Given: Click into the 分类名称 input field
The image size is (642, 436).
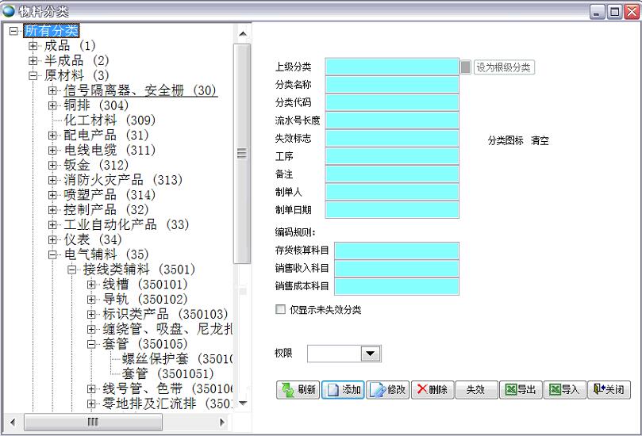Looking at the screenshot, I should (x=392, y=85).
